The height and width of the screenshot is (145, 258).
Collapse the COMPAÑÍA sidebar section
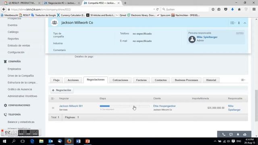point(15,62)
